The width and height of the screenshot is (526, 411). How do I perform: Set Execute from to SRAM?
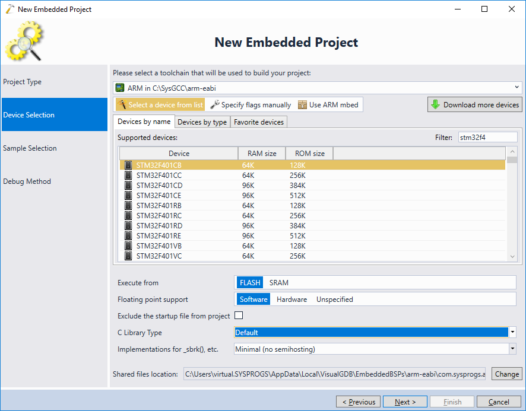click(279, 283)
